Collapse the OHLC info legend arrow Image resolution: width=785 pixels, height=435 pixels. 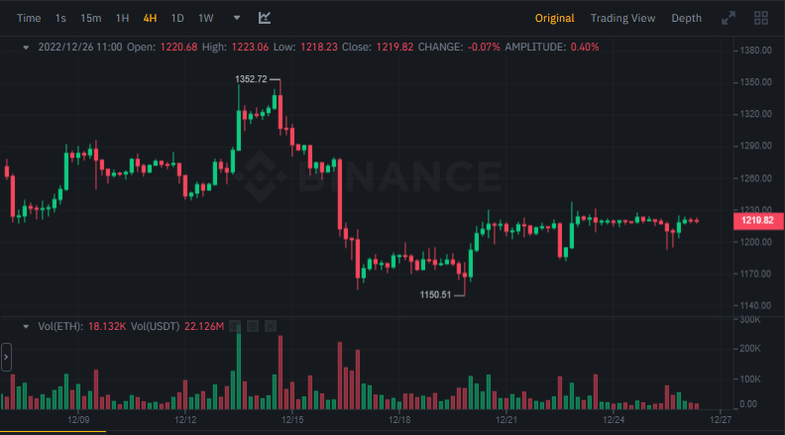pos(26,47)
